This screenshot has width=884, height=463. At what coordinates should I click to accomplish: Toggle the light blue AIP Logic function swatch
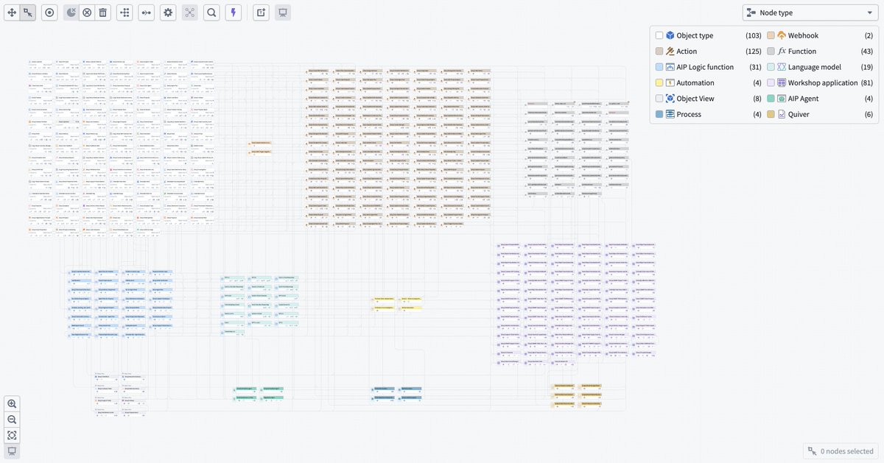click(x=659, y=67)
